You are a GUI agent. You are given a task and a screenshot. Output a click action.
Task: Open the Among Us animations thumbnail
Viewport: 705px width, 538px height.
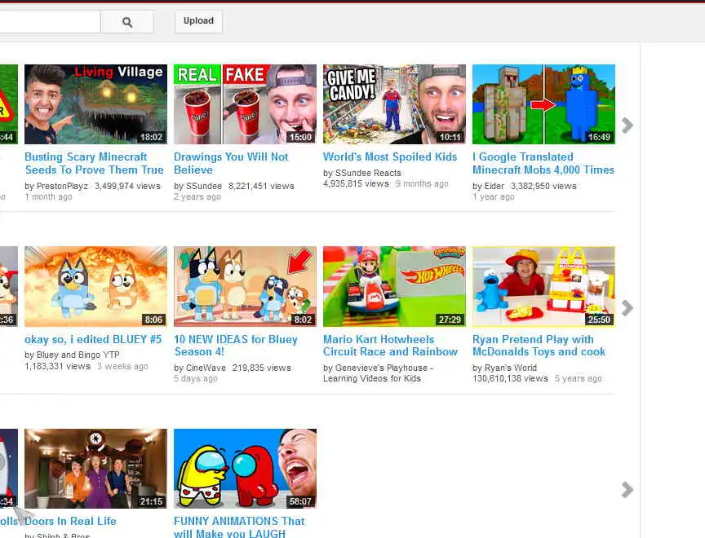coord(245,469)
